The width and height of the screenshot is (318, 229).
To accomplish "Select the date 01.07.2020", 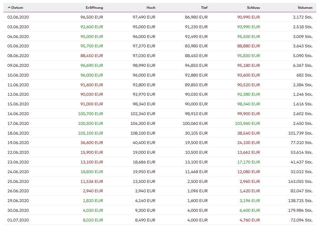I will pos(18,220).
